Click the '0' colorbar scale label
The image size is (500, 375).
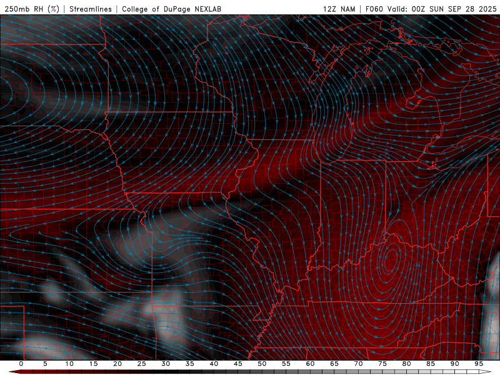point(21,364)
